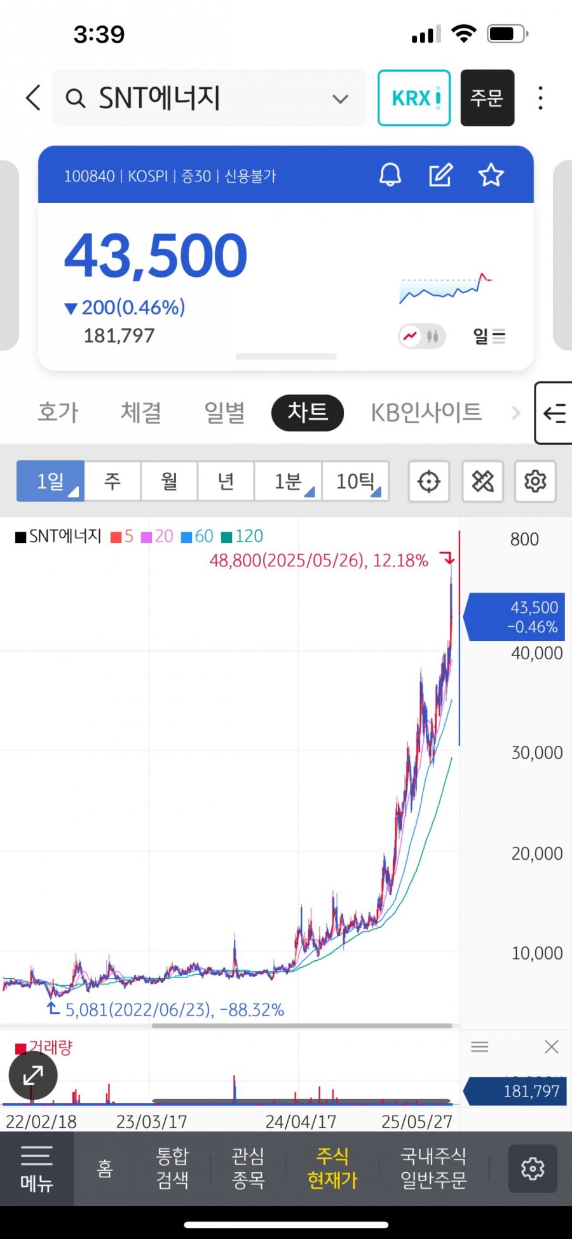572x1239 pixels.
Task: Select 주식현재가 in bottom bar
Action: point(332,1168)
